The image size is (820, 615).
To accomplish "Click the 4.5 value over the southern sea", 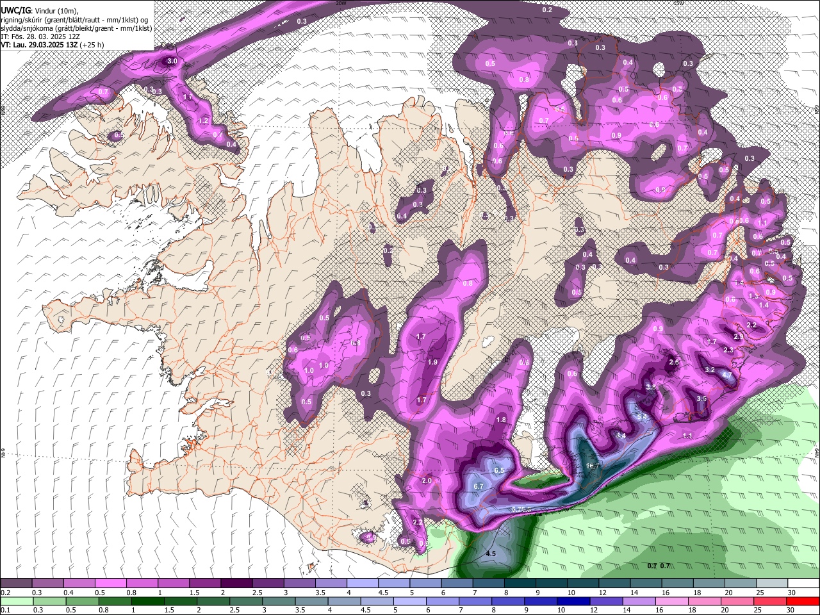I will 491,553.
